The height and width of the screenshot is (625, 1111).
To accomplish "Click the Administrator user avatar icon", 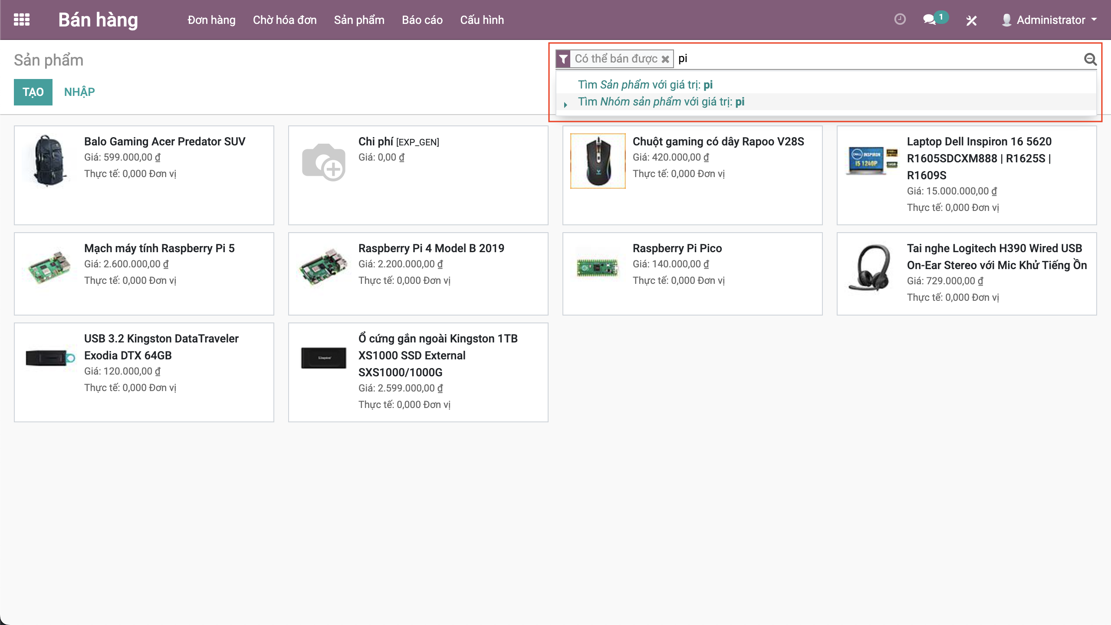I will [1006, 20].
